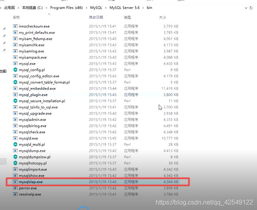The height and width of the screenshot is (210, 257).
Task: Expand the chevron after 此电脑 in breadcrumb
Action: pos(18,8)
